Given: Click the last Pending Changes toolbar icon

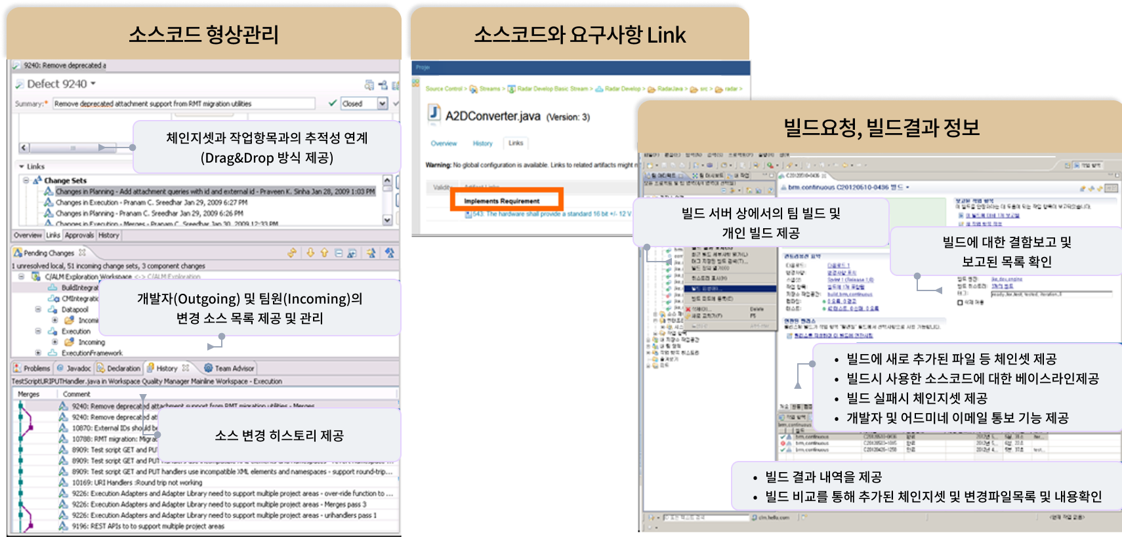Looking at the screenshot, I should point(390,252).
